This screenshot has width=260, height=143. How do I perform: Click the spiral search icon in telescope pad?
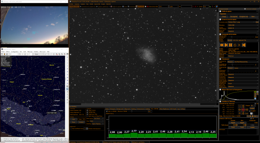[x=240, y=106]
